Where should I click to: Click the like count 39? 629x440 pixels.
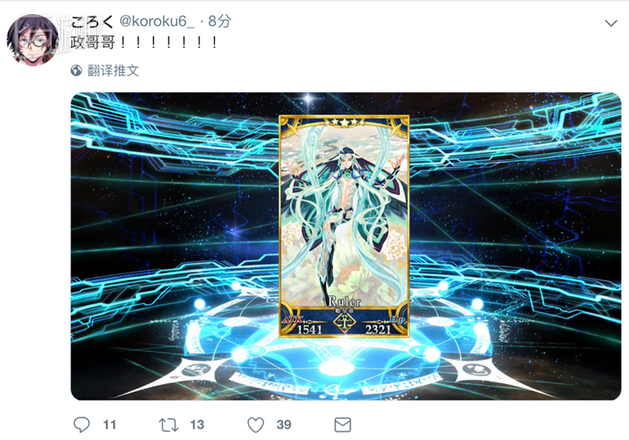tap(284, 425)
